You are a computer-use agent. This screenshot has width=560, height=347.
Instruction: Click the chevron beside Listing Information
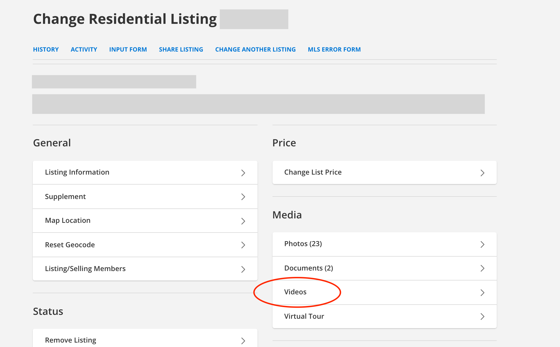[x=243, y=173]
